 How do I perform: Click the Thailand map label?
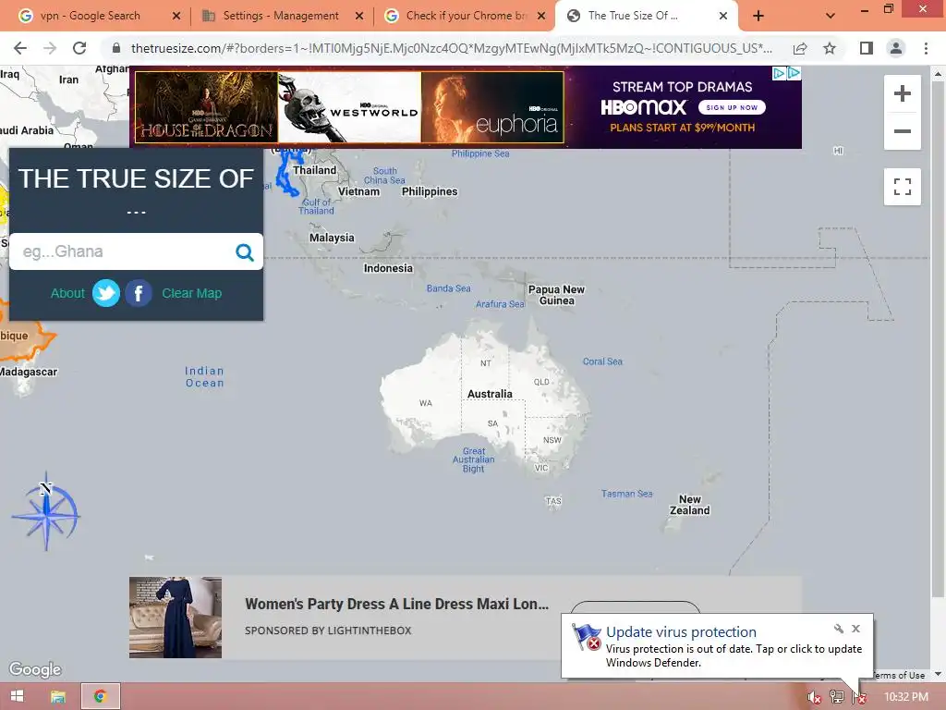pyautogui.click(x=315, y=170)
